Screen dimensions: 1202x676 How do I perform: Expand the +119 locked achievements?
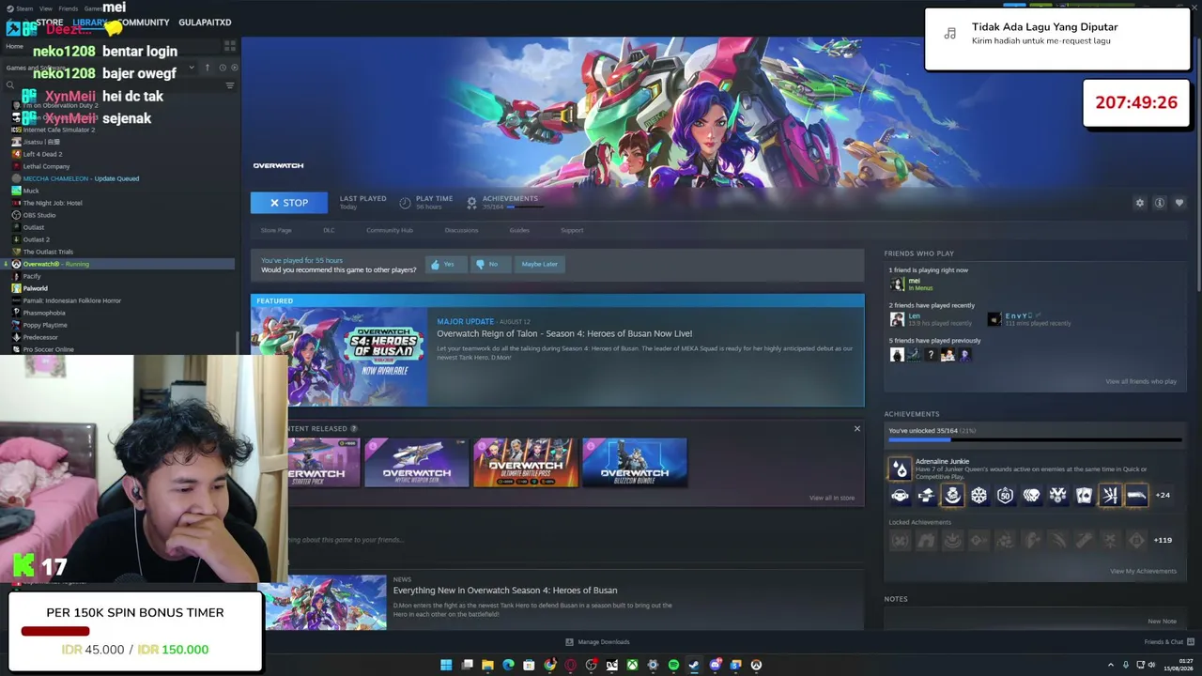coord(1163,540)
